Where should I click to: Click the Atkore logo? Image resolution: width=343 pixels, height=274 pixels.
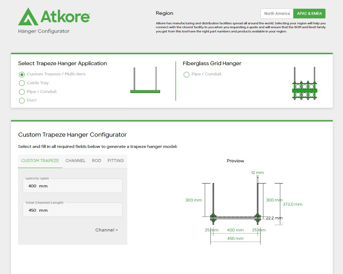tap(54, 17)
